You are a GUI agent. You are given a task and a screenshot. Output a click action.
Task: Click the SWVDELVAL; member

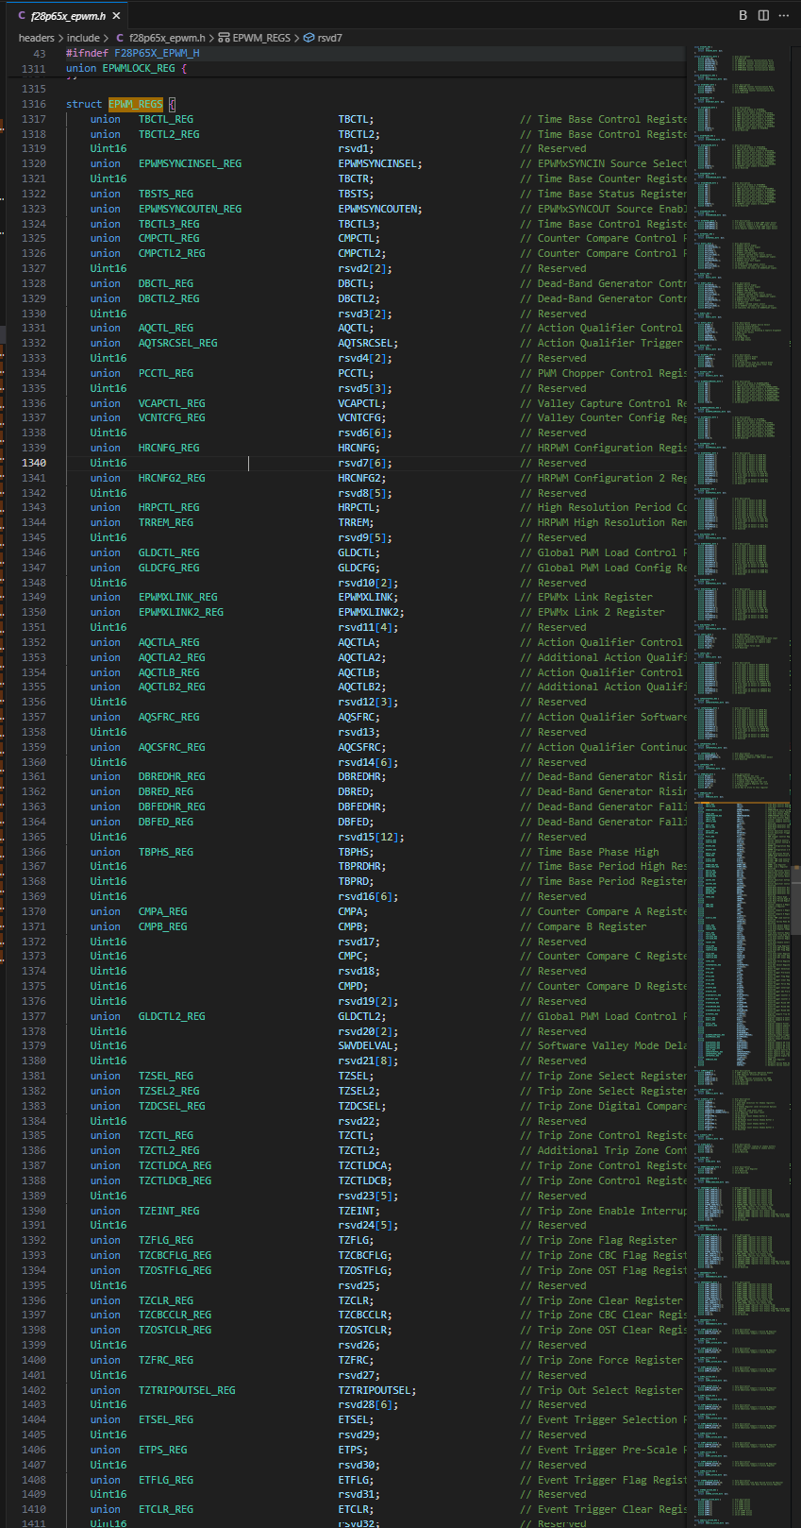tap(369, 1045)
